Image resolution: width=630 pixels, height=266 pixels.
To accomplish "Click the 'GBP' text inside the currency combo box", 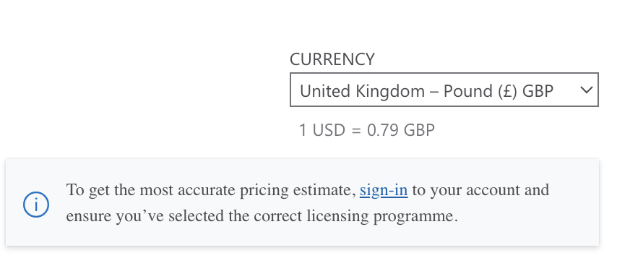I will 538,91.
